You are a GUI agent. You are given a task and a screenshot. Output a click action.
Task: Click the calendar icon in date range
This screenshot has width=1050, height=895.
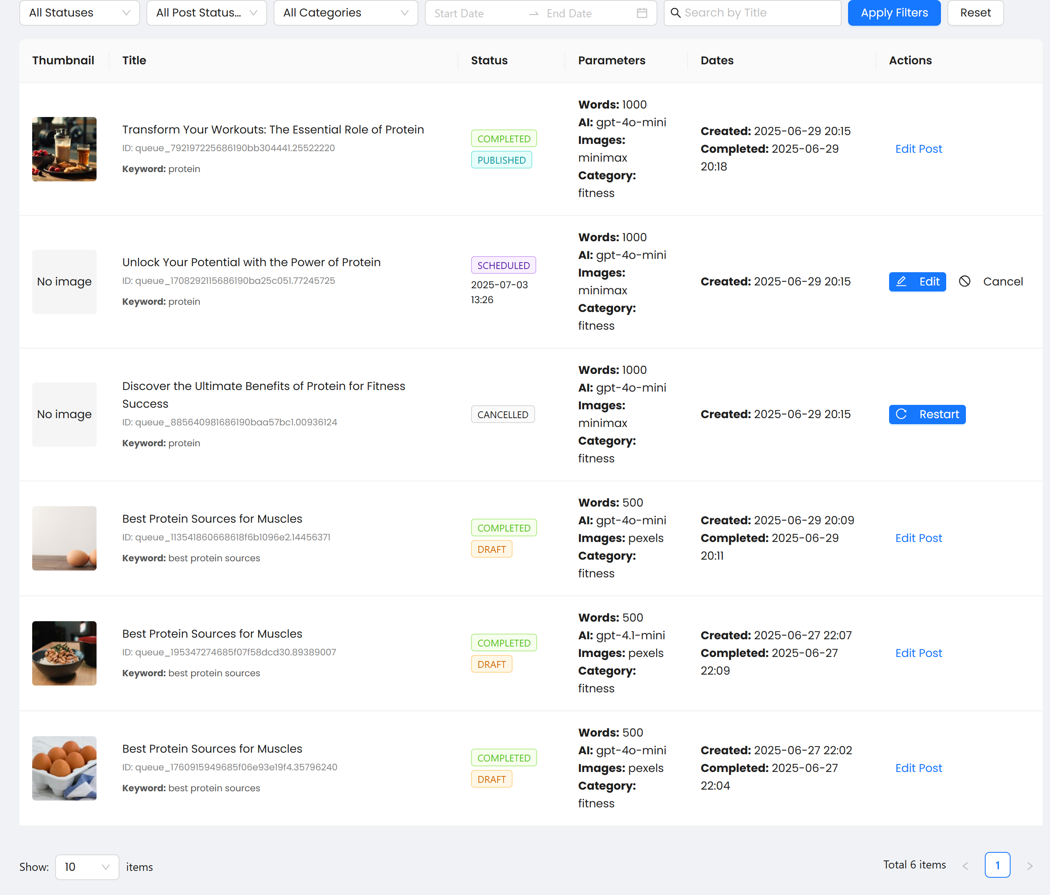(x=642, y=13)
